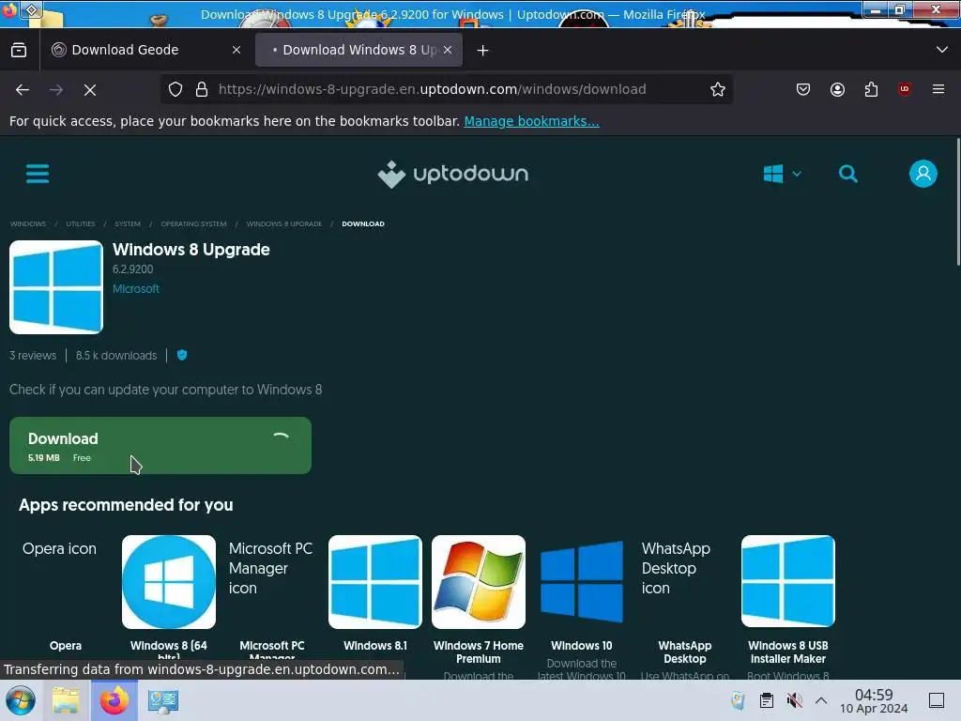Open the Firefox application hamburger menu
This screenshot has height=721, width=961.
938,89
